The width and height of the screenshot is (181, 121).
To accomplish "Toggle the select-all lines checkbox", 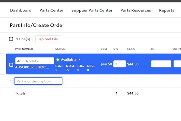I will coord(11,39).
